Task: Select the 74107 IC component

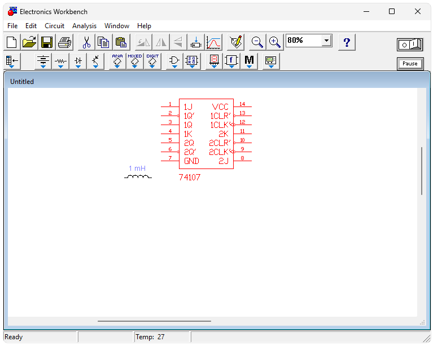Action: pos(206,134)
